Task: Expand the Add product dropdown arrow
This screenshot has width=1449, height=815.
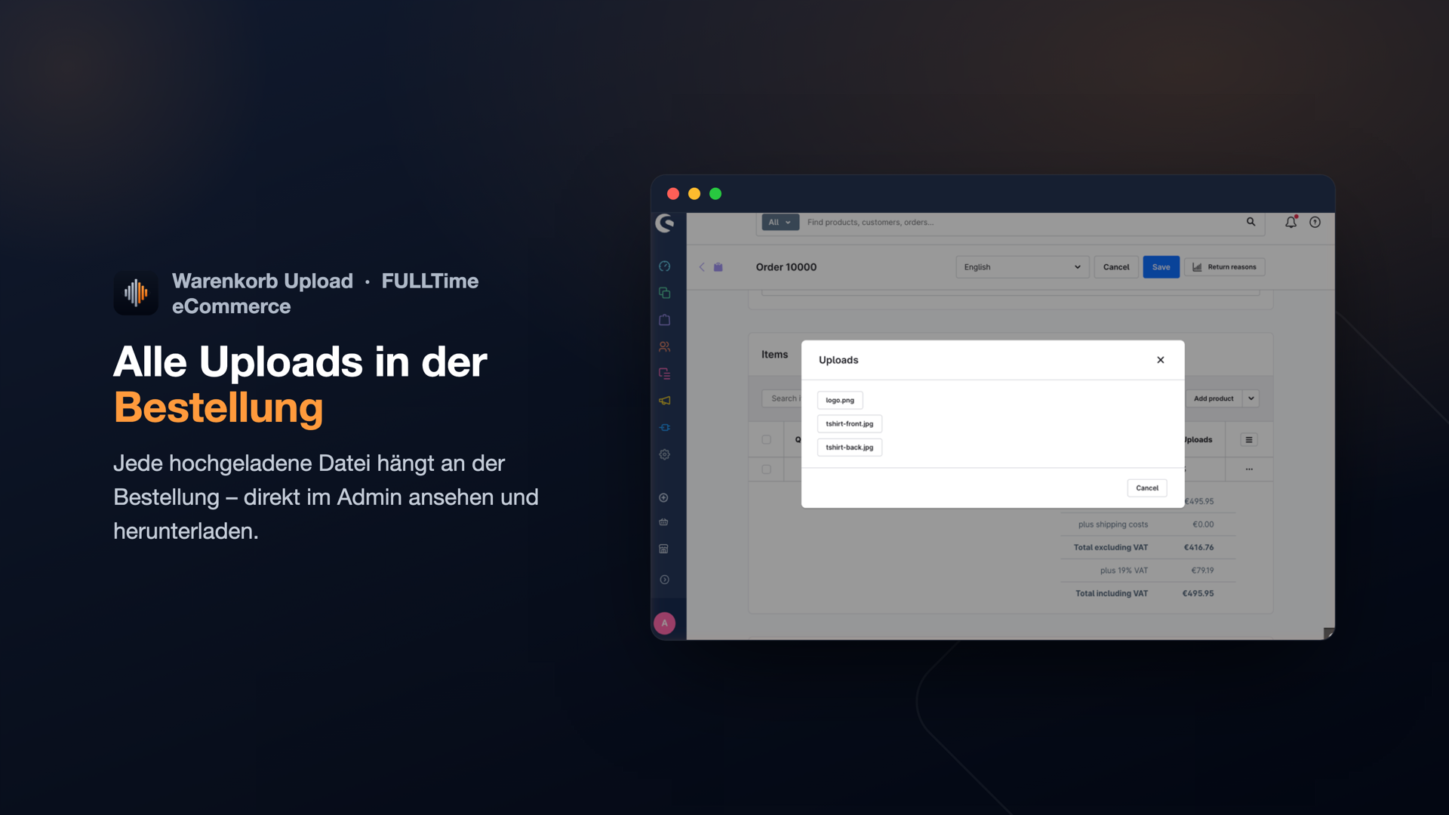Action: click(x=1251, y=398)
